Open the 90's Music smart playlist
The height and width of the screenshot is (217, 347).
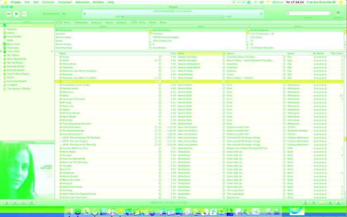pos(13,55)
